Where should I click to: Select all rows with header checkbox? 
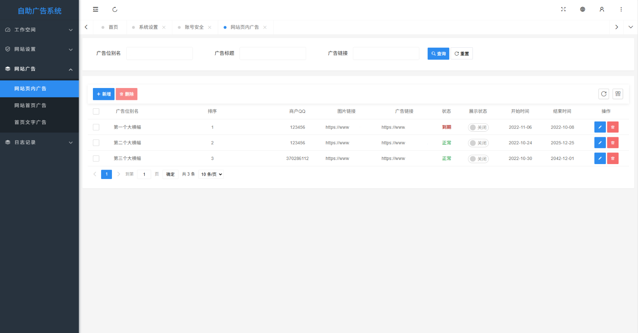96,111
